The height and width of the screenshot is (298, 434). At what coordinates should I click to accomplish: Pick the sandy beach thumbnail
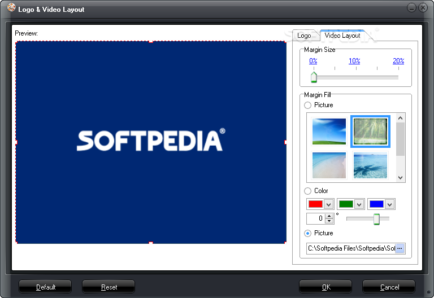click(329, 165)
